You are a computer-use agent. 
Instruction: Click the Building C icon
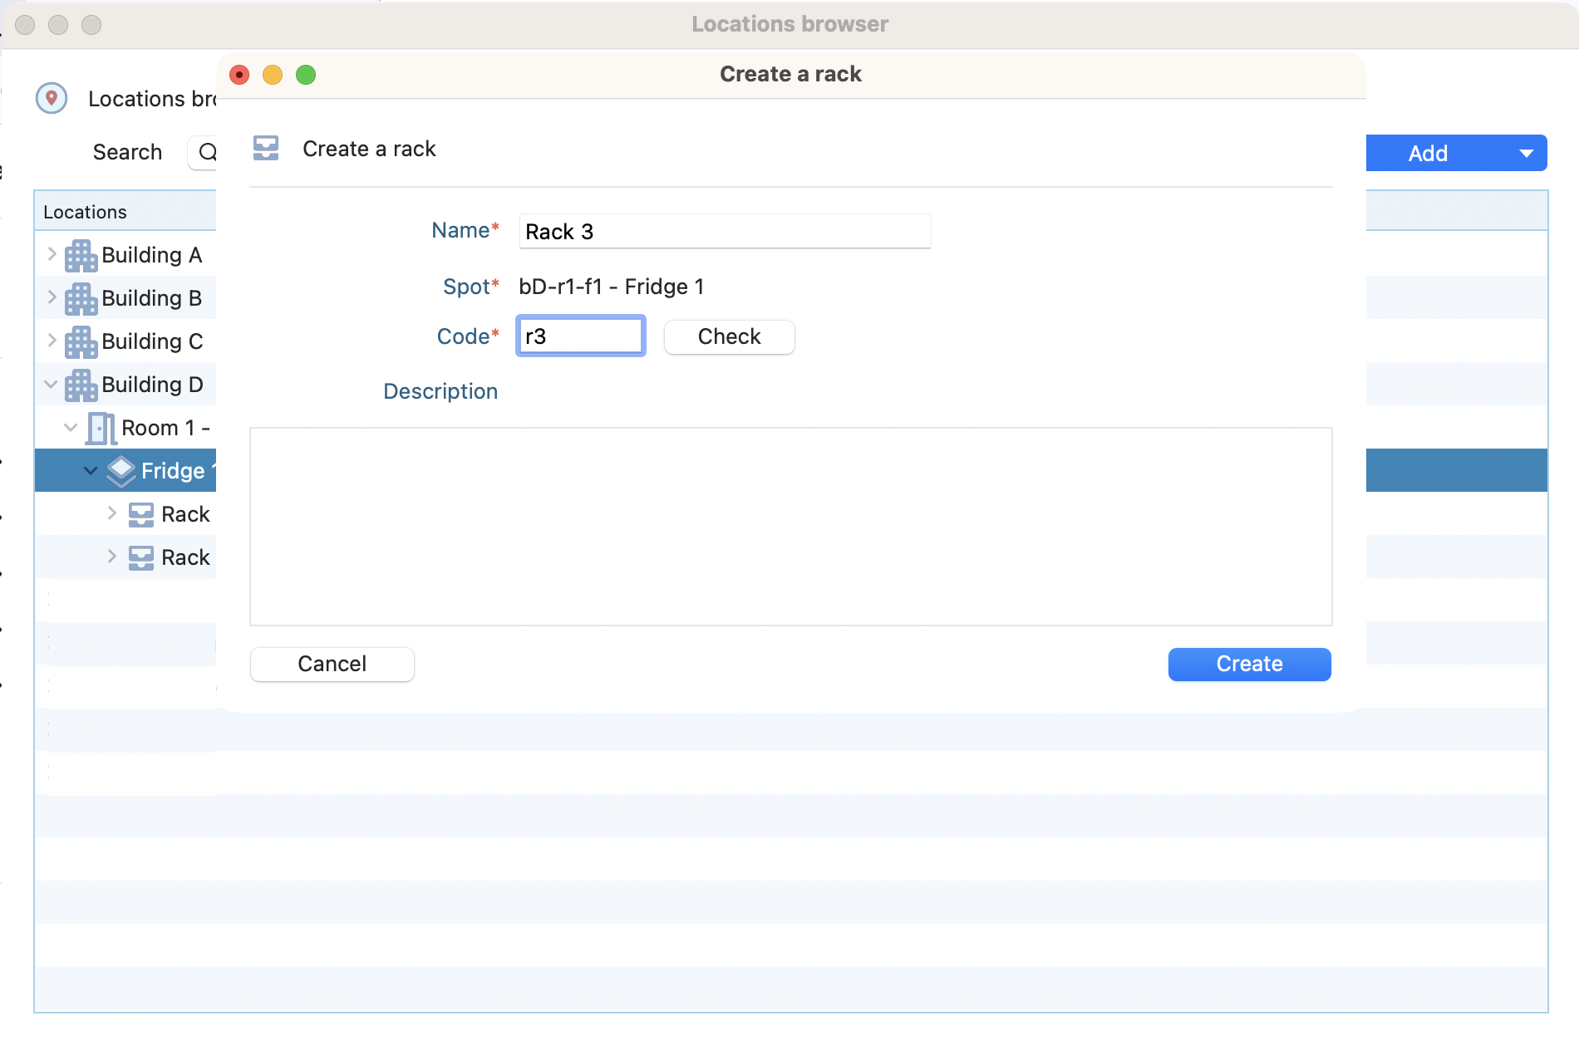pyautogui.click(x=81, y=342)
